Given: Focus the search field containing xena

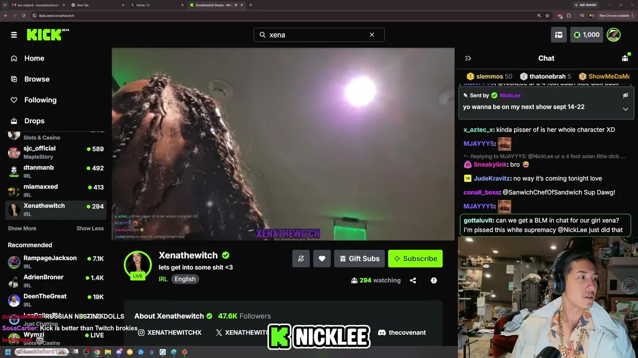Looking at the screenshot, I should click(x=319, y=35).
